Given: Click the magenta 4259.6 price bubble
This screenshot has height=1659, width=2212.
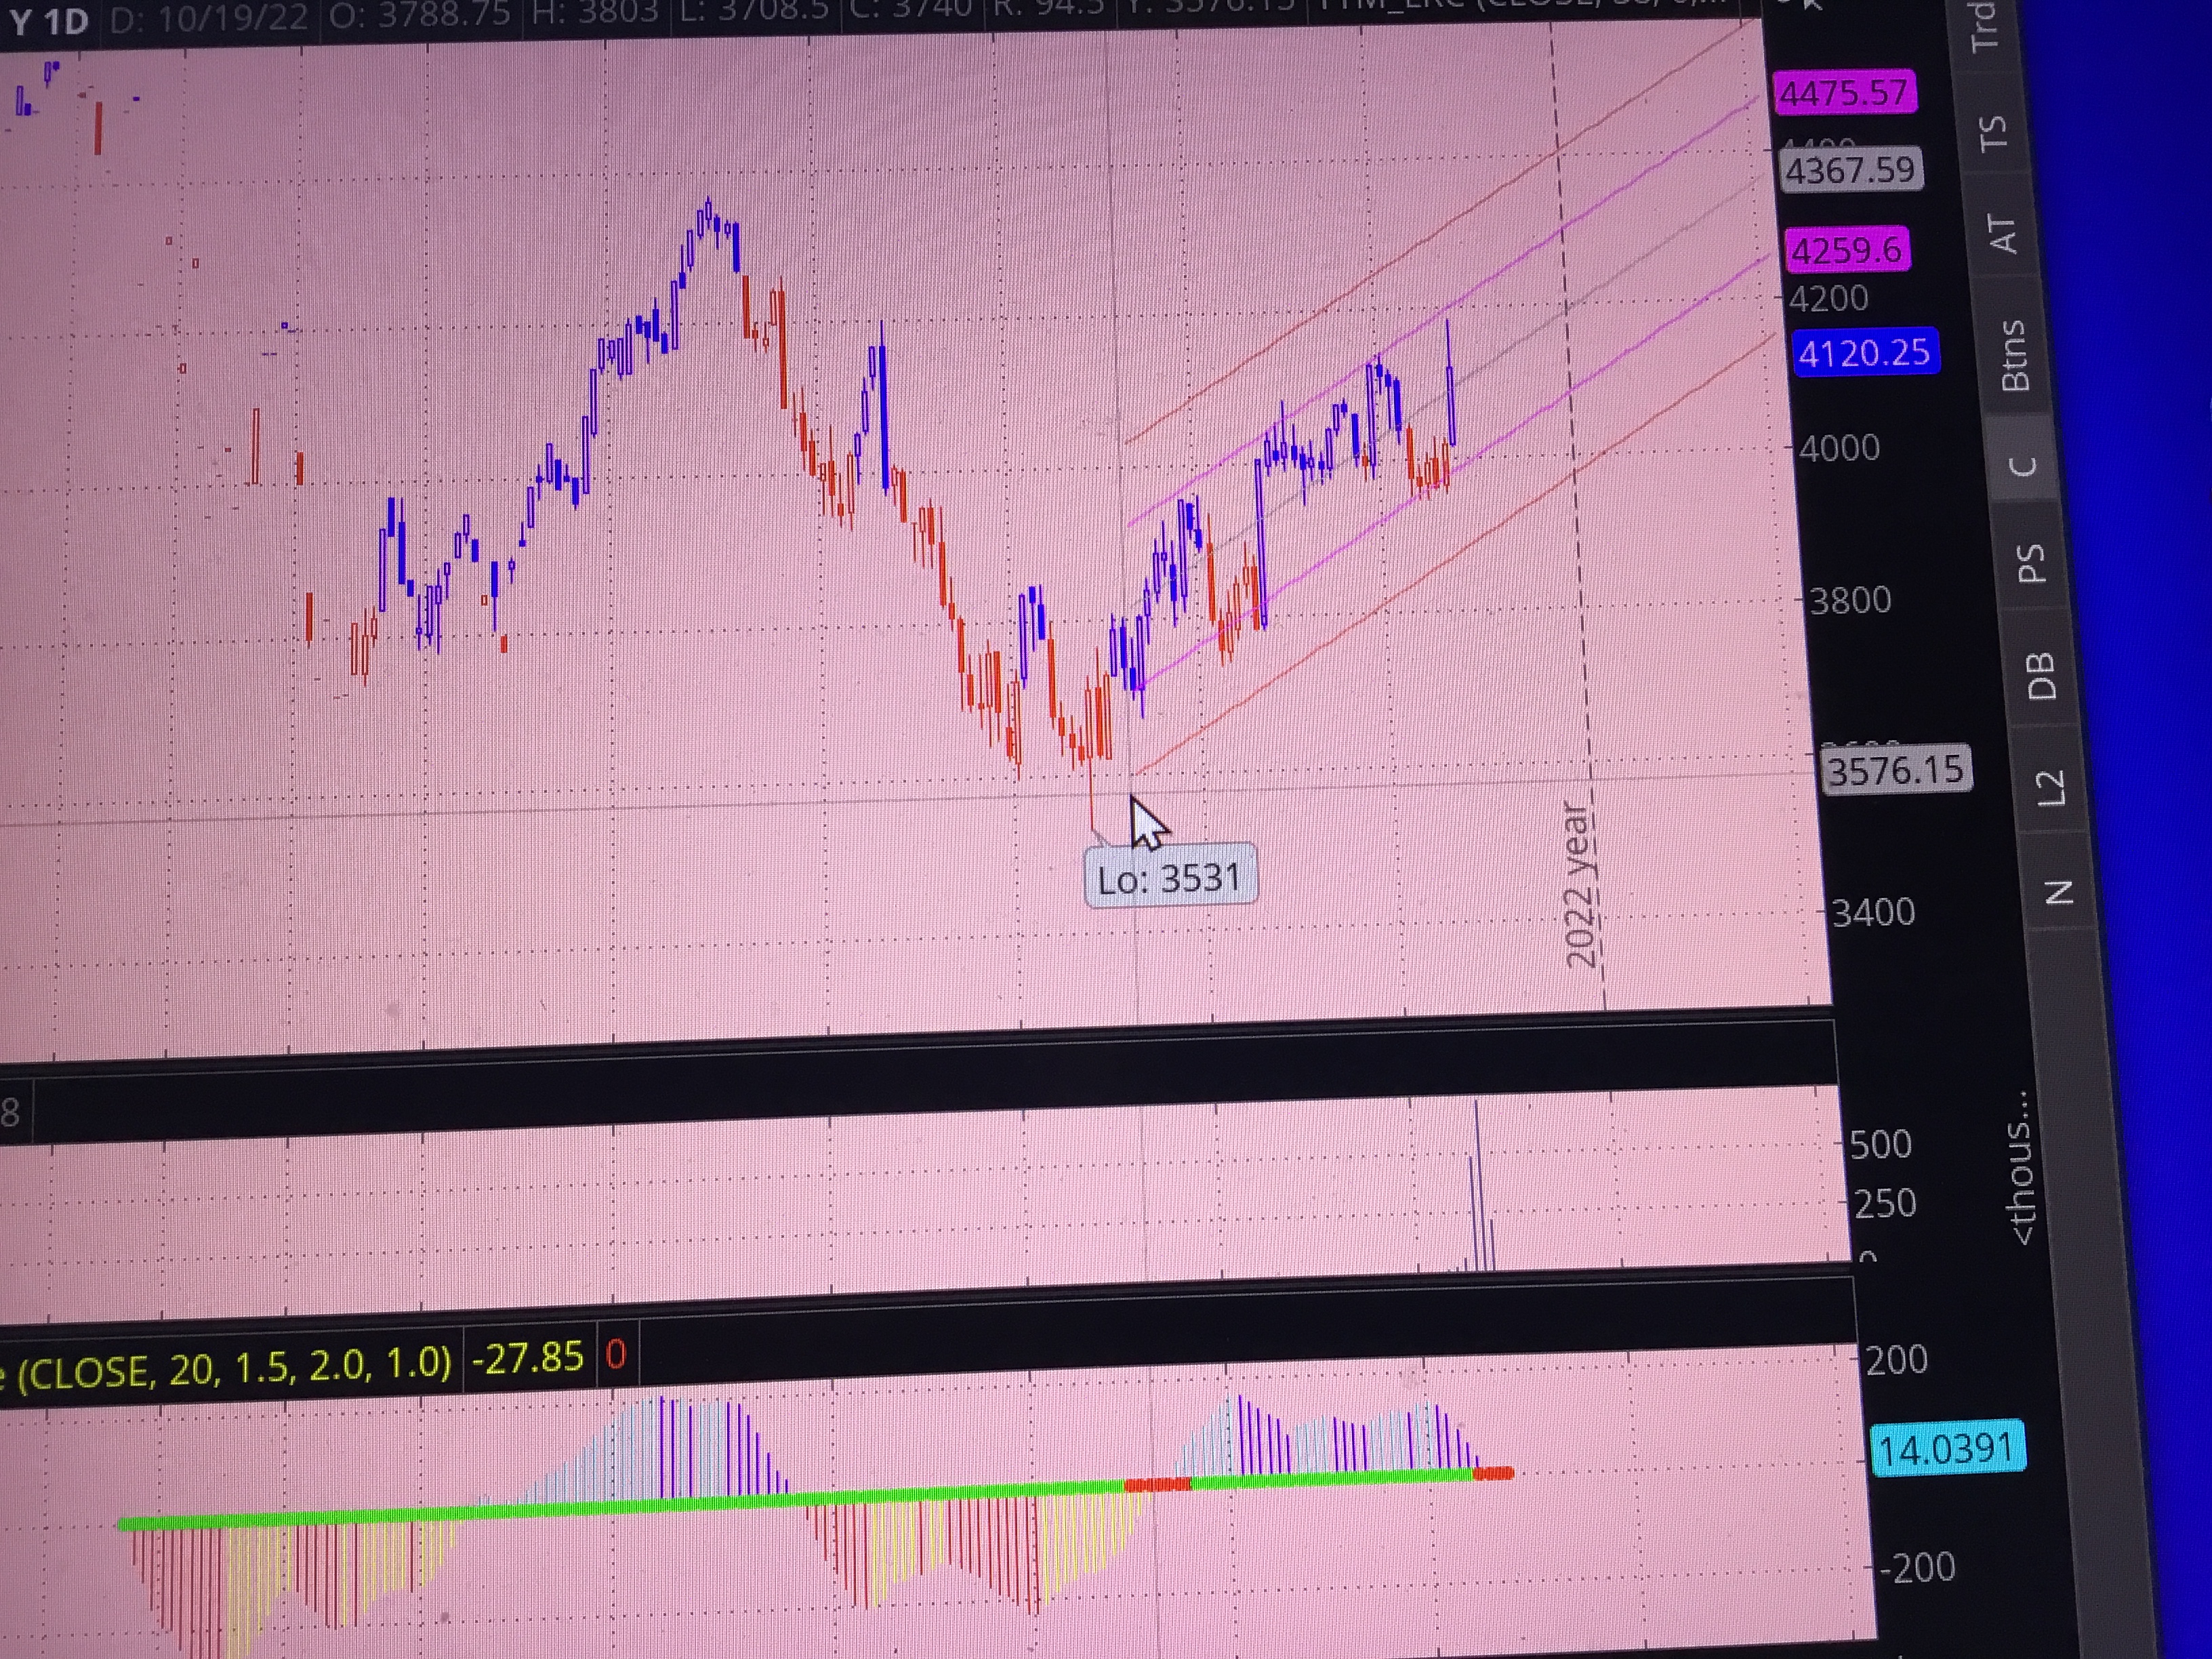Looking at the screenshot, I should pyautogui.click(x=1847, y=249).
